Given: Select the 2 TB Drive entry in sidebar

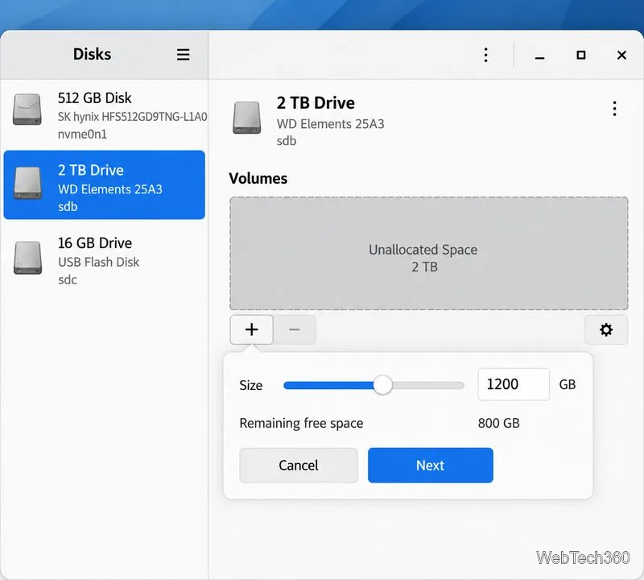Looking at the screenshot, I should coord(105,184).
